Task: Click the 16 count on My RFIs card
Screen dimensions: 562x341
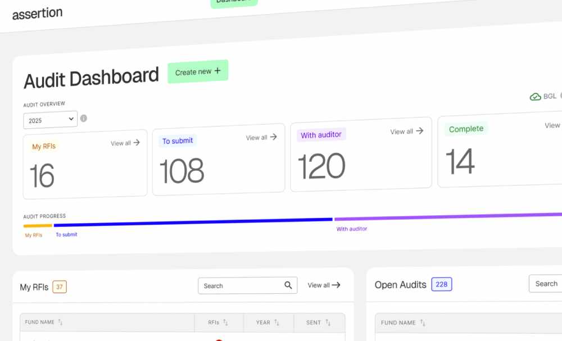Action: 42,175
